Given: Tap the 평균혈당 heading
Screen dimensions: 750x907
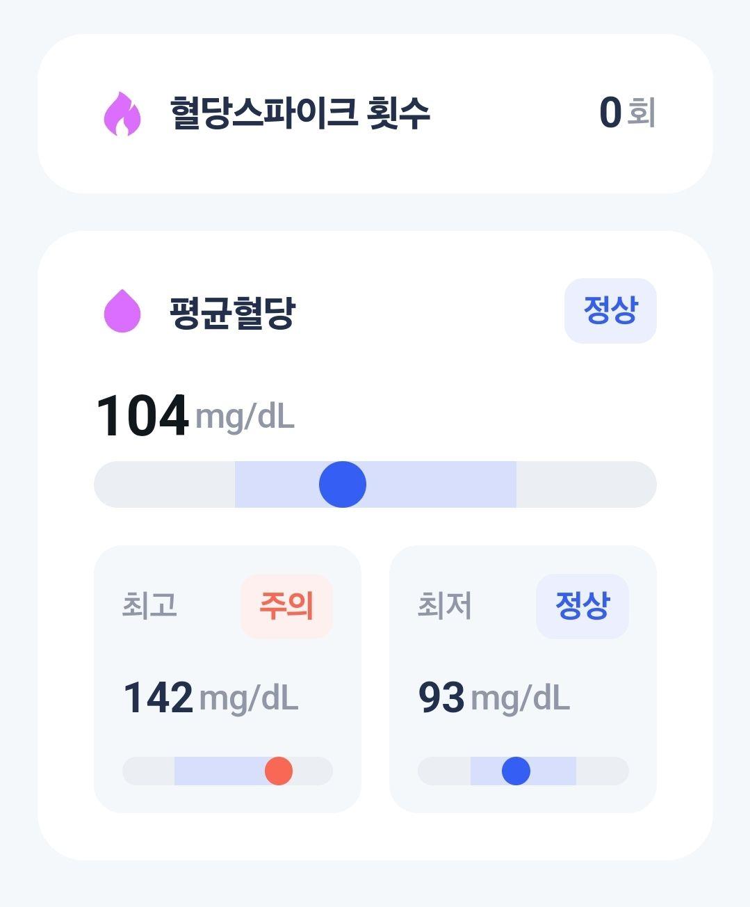Looking at the screenshot, I should [233, 312].
